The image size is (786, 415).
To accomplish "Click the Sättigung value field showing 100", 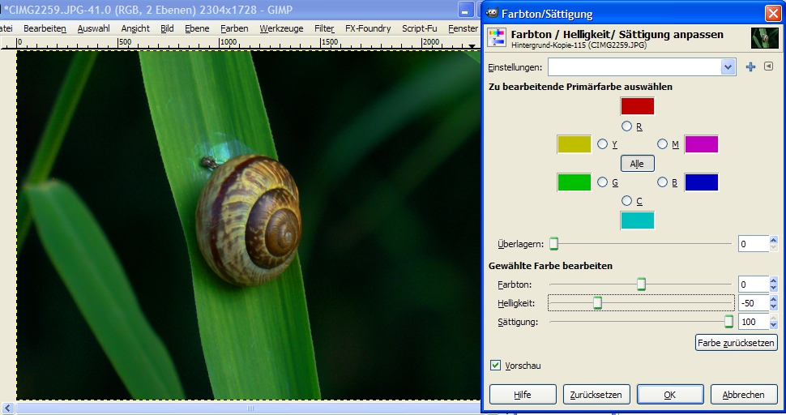I will click(x=754, y=322).
